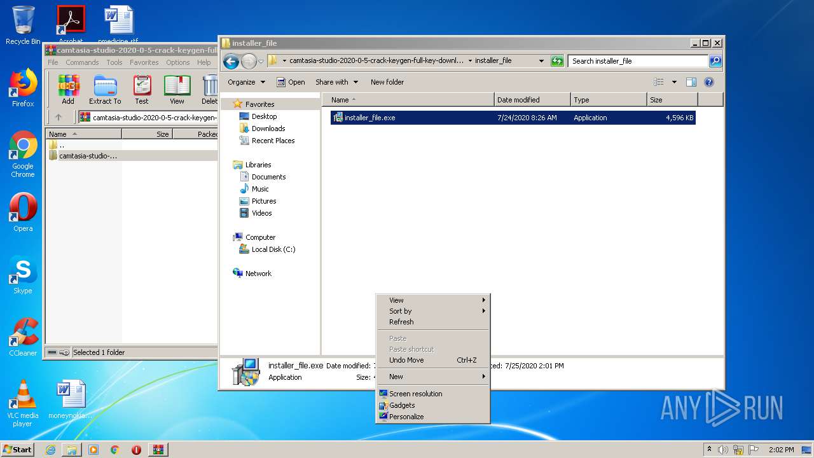Open the Google Chrome desktop shortcut
The image size is (814, 458).
coord(23,154)
